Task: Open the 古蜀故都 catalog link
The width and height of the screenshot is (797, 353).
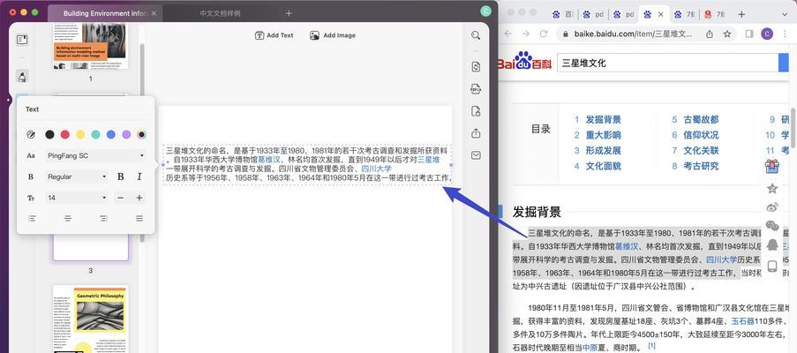Action: [x=701, y=120]
